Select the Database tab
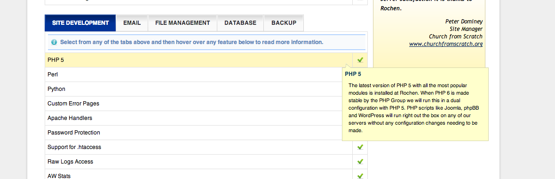The image size is (555, 179). [240, 23]
